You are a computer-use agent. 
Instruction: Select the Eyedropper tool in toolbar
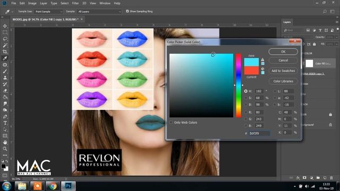(x=5, y=58)
